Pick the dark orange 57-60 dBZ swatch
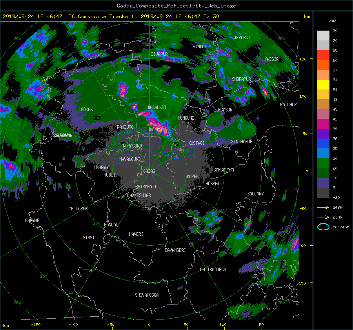353x330 pixels. 323,65
